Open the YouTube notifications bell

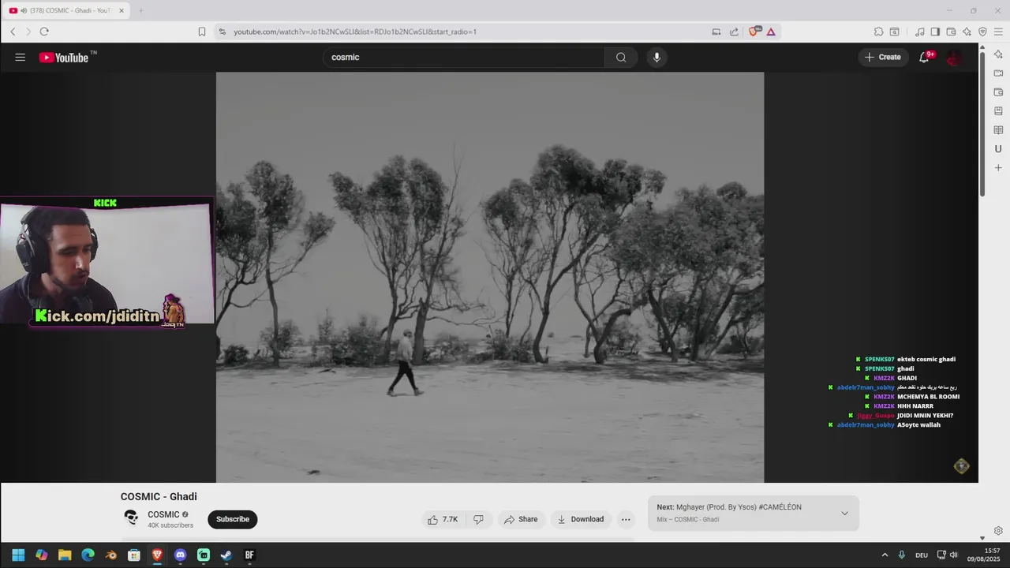pos(924,57)
